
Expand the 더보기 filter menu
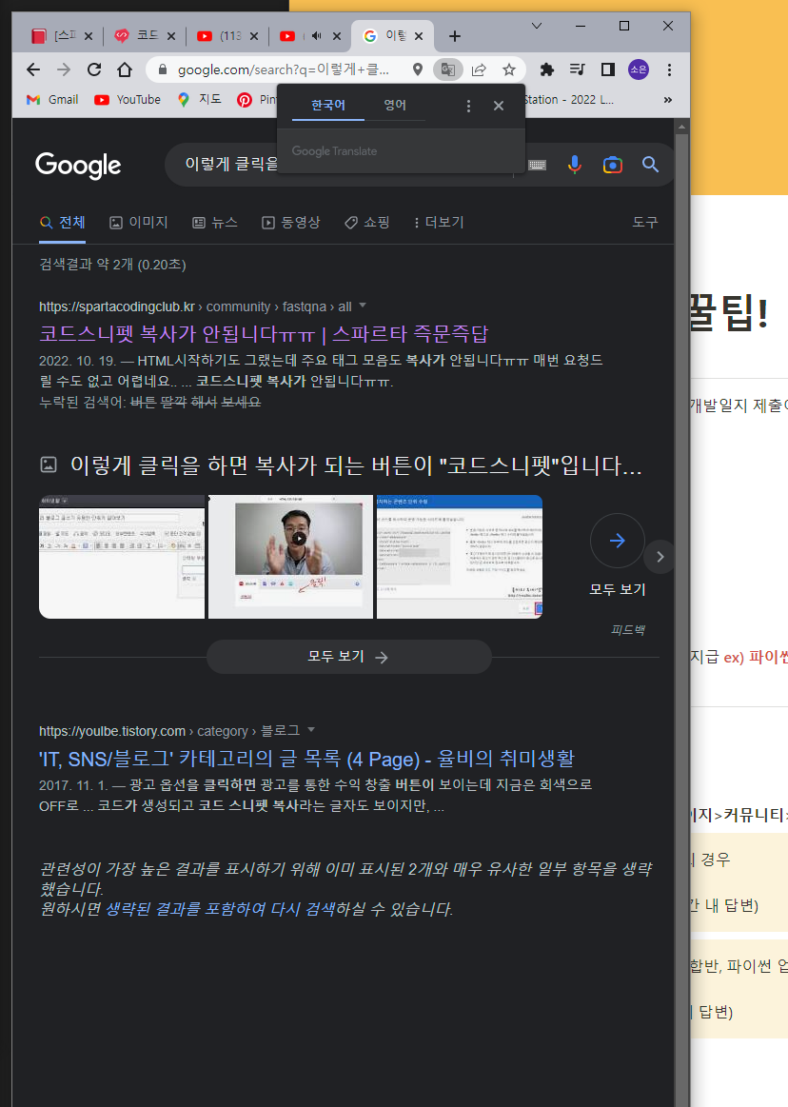[x=439, y=223]
